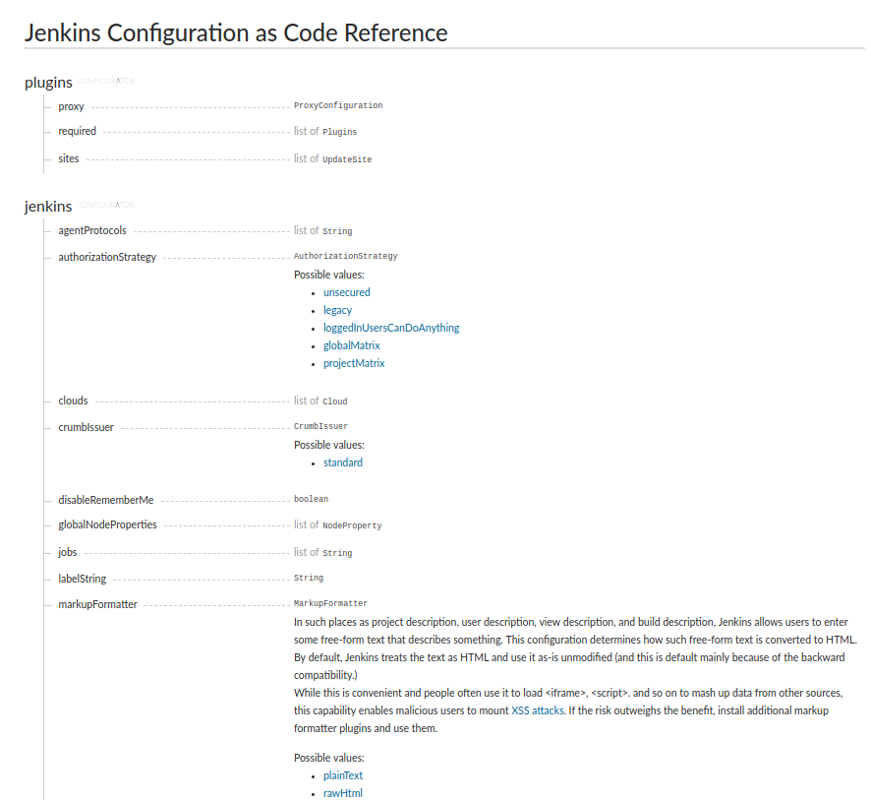Viewport: 871px width, 800px height.
Task: Click the authorizationStrategy attribute name
Action: (107, 257)
